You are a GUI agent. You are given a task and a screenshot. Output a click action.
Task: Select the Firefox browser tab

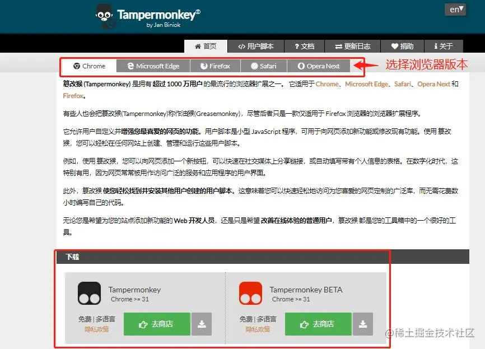215,66
